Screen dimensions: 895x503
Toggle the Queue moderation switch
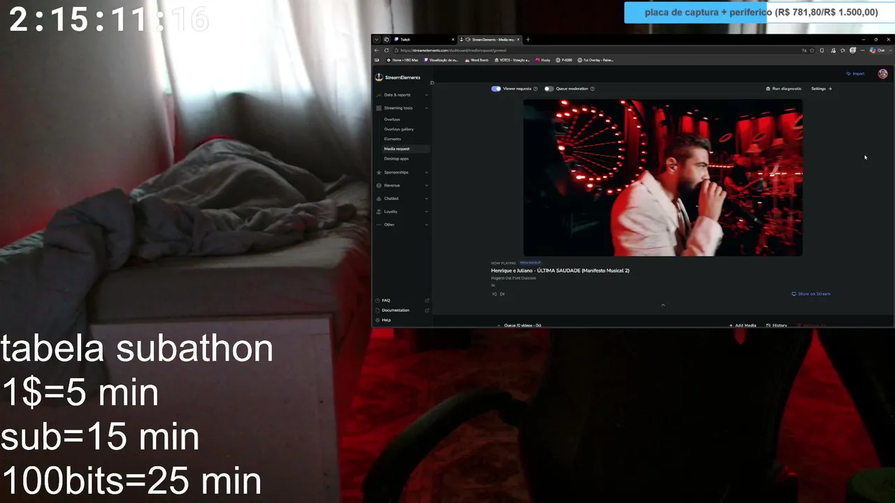pyautogui.click(x=549, y=89)
